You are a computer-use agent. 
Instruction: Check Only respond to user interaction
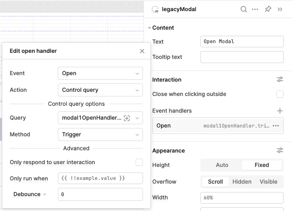tap(139, 162)
